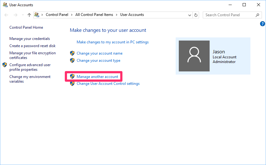Image resolution: width=266 pixels, height=165 pixels.
Task: Click the Forward navigation arrow
Action: point(15,15)
